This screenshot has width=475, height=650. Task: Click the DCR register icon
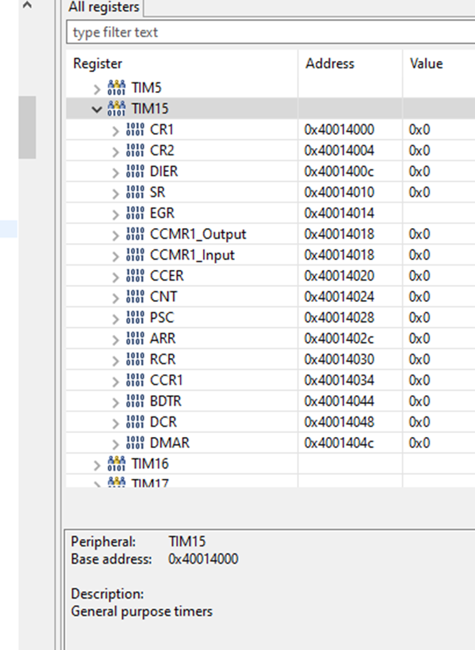point(135,422)
